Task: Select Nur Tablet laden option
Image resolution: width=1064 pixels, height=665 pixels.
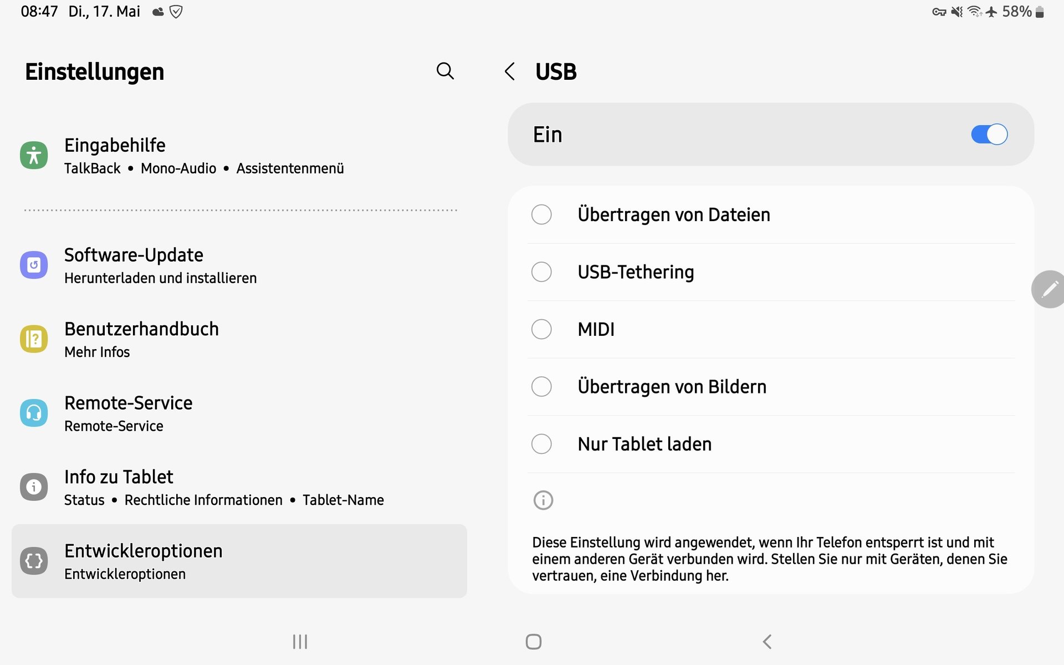Action: 541,444
